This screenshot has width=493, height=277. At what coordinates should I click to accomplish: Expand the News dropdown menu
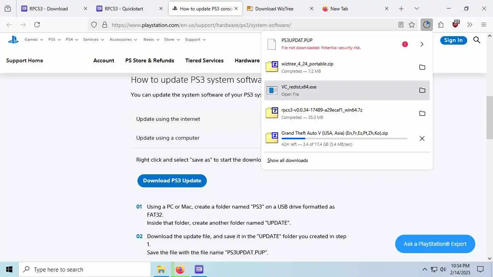[x=151, y=39]
